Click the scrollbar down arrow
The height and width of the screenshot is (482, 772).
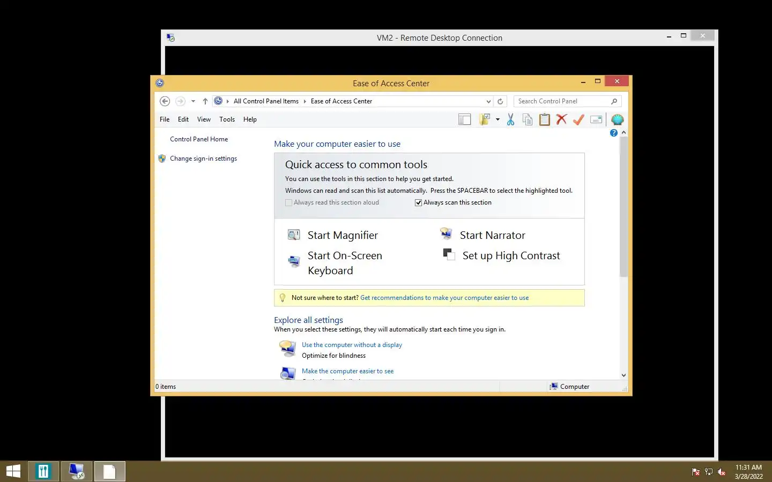623,375
